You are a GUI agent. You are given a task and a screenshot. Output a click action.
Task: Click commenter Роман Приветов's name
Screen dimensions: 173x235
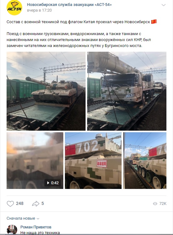coord(36,227)
